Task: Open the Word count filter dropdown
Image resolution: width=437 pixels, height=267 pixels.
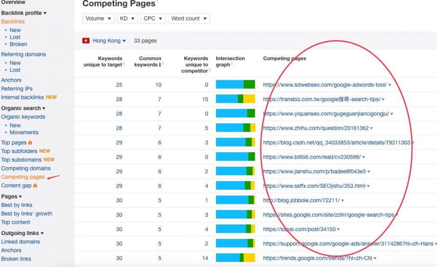Action: (x=189, y=18)
